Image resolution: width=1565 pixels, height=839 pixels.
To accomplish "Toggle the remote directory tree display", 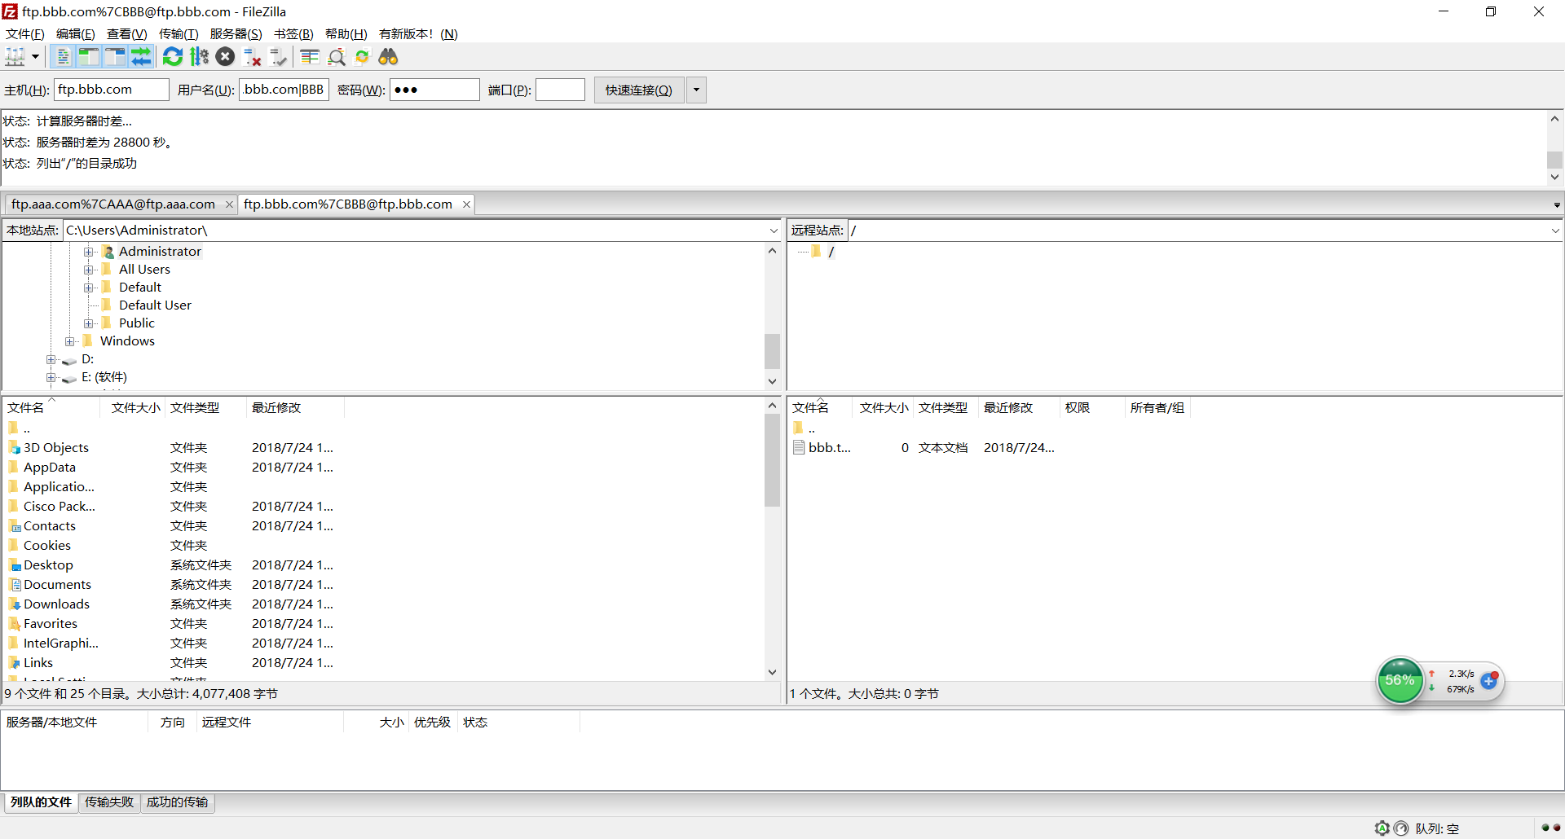I will click(x=115, y=57).
